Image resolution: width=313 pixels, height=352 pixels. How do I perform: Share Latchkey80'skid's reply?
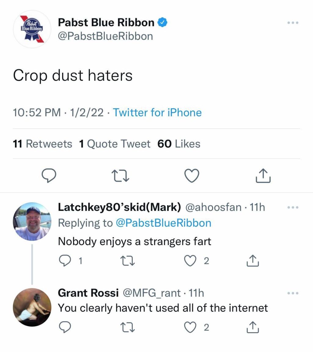(x=252, y=261)
